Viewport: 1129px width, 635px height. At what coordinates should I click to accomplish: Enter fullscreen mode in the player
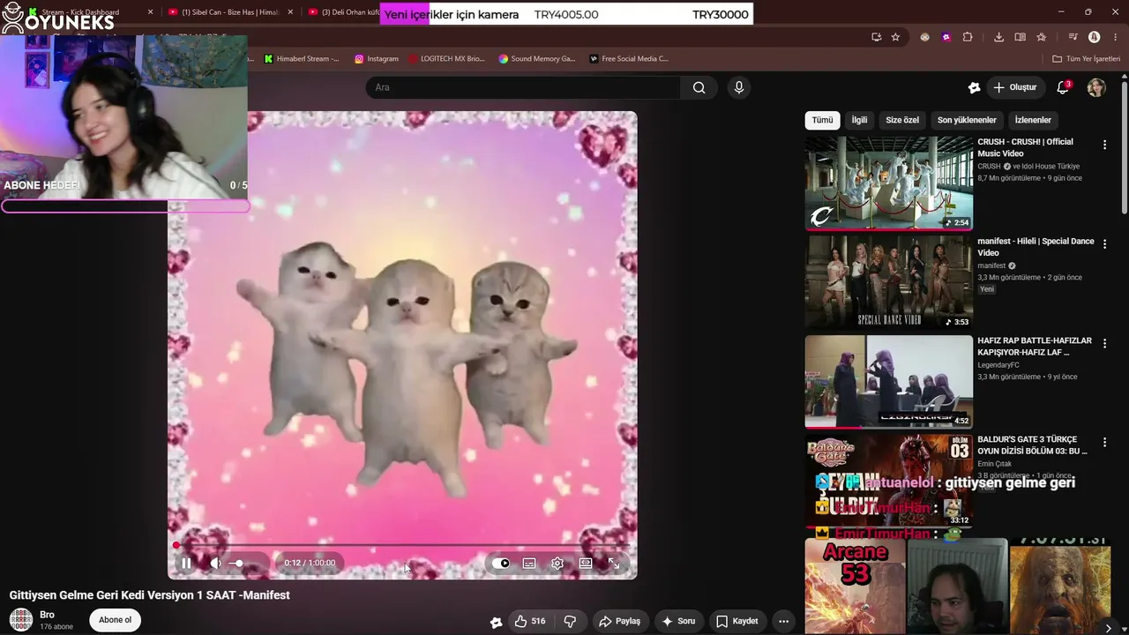pos(614,563)
